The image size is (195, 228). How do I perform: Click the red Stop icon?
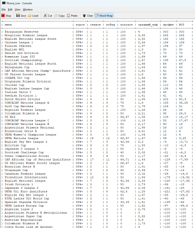pos(3,16)
